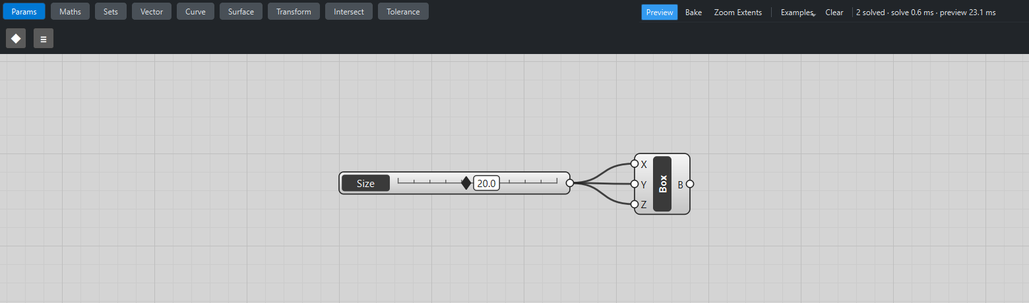Switch to the Maths tab
Viewport: 1029px width, 303px height.
tap(70, 11)
